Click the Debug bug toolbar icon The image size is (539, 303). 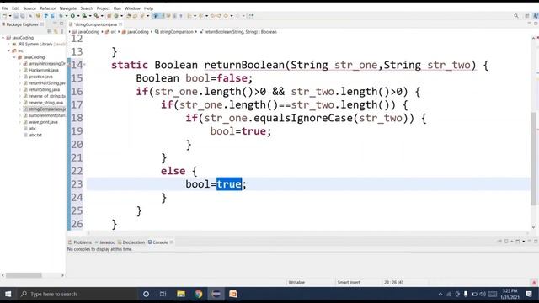coord(61,16)
